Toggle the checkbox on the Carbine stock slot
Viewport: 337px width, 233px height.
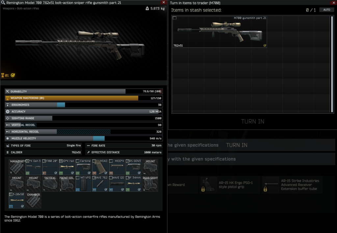click(x=77, y=161)
